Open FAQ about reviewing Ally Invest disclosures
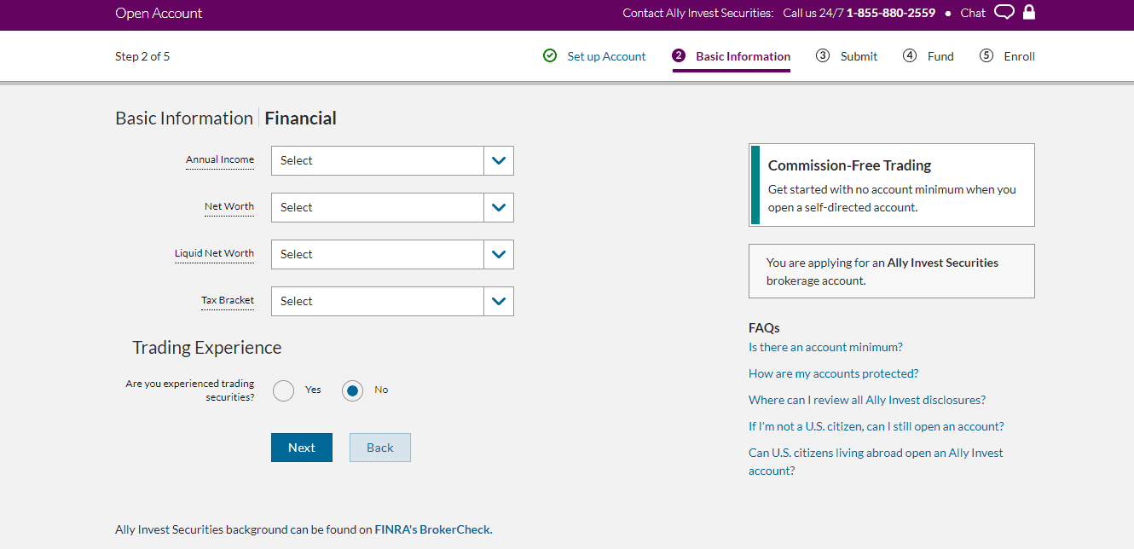1134x549 pixels. (x=867, y=400)
